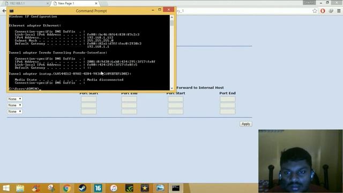343x193 pixels.
Task: Click the Command Prompt title bar text
Action: pyautogui.click(x=91, y=11)
